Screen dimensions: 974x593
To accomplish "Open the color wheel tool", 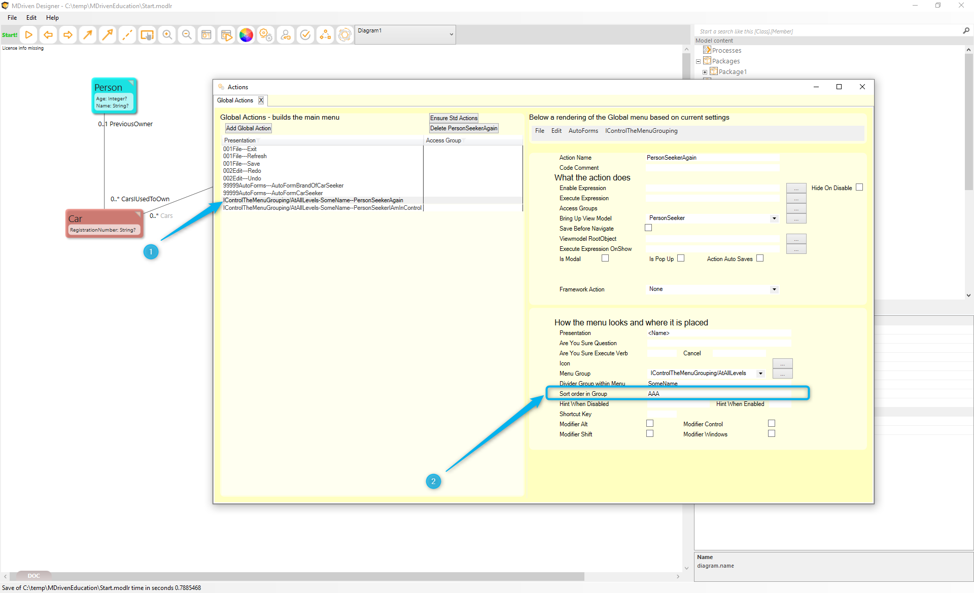I will coord(246,35).
